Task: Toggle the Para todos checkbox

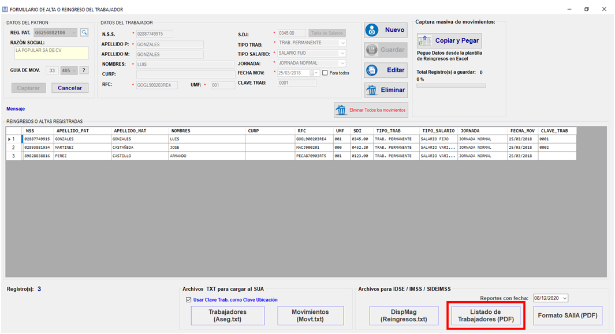Action: pos(325,73)
